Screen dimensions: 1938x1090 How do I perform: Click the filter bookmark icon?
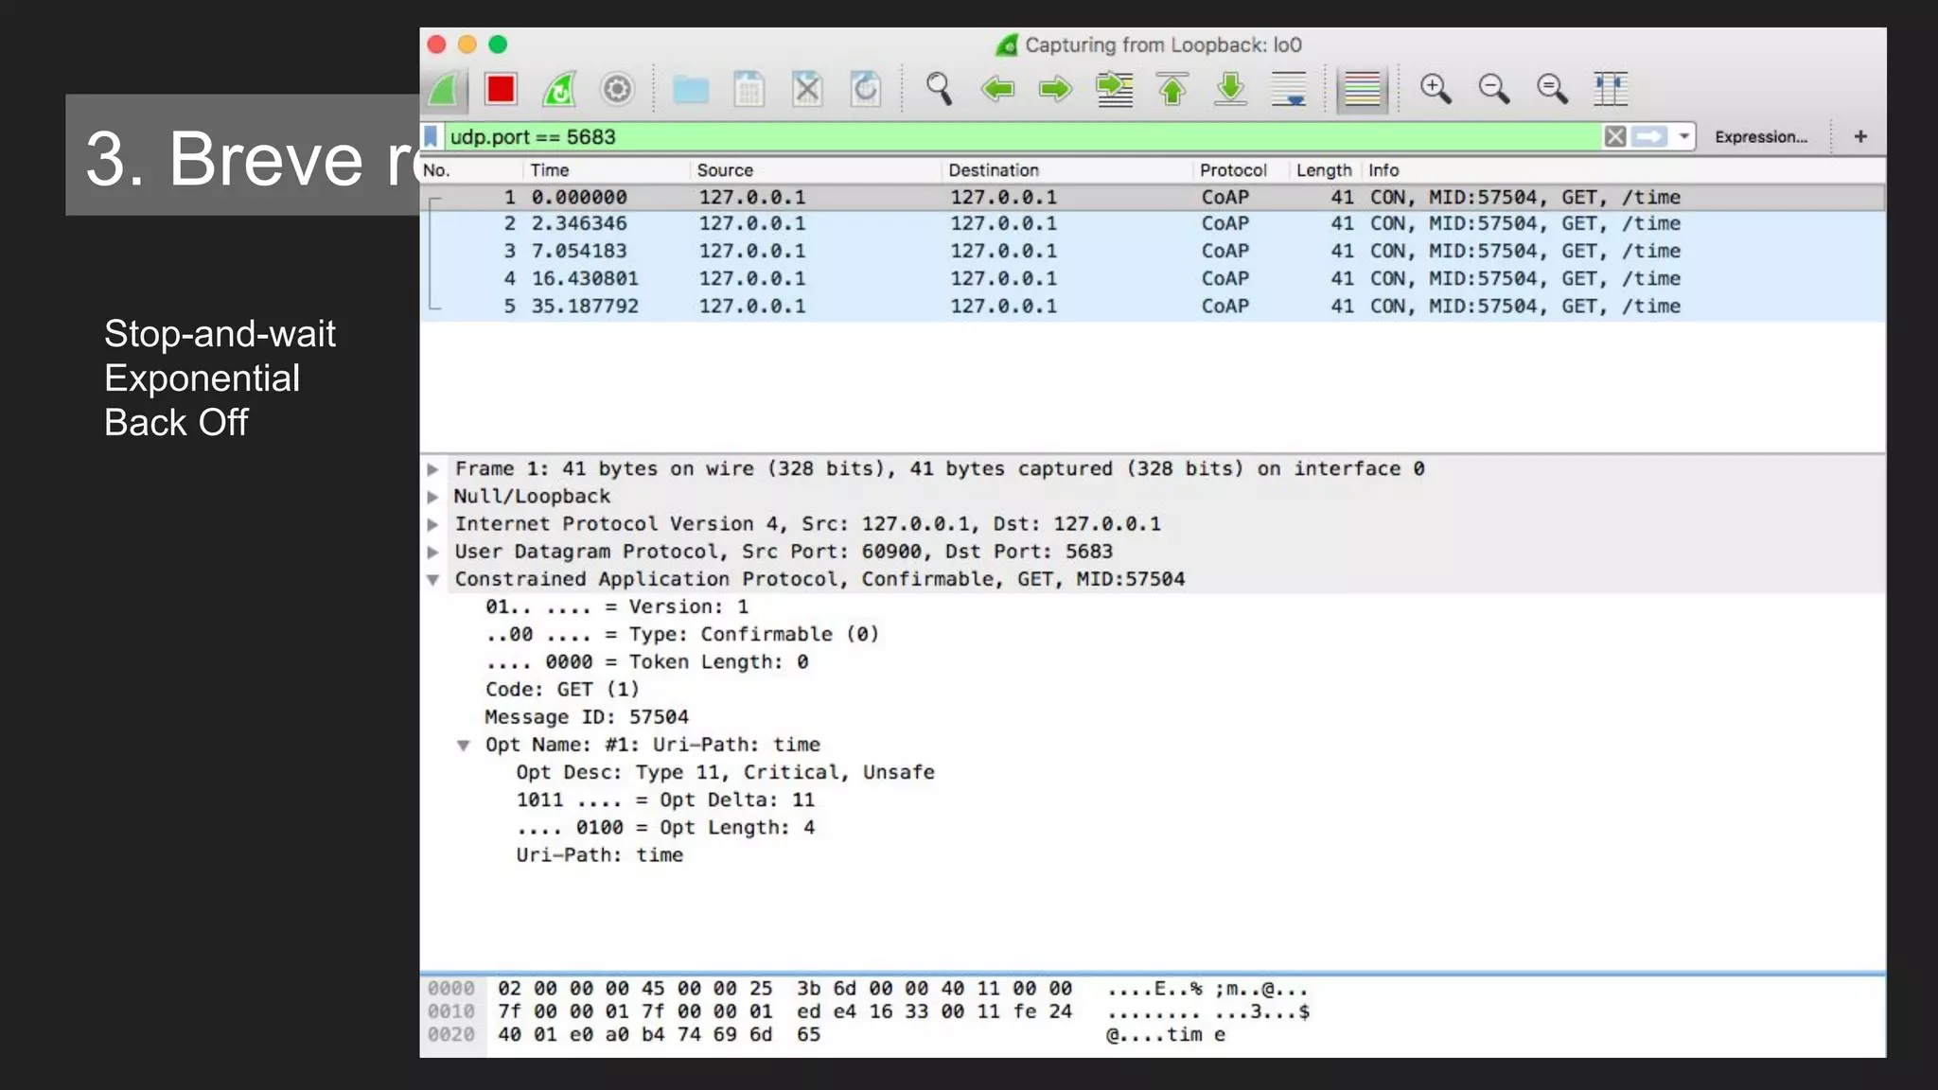tap(432, 136)
